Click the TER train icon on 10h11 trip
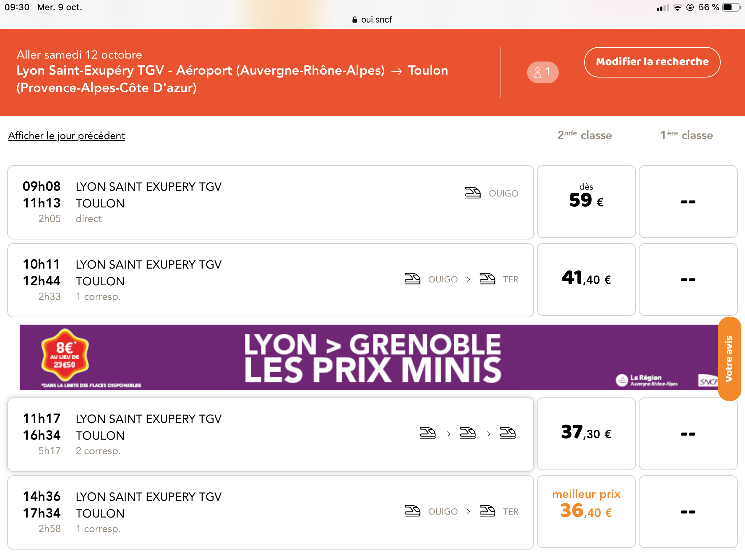This screenshot has width=745, height=559. pyautogui.click(x=487, y=279)
